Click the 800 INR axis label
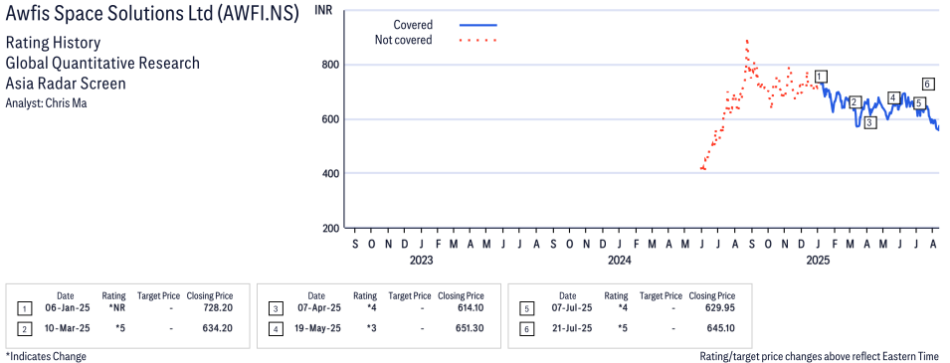950x363 pixels. 329,65
